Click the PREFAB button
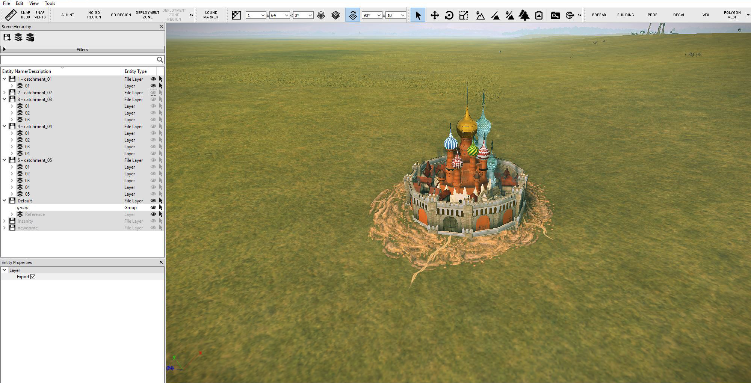Viewport: 751px width, 383px height. (x=599, y=15)
